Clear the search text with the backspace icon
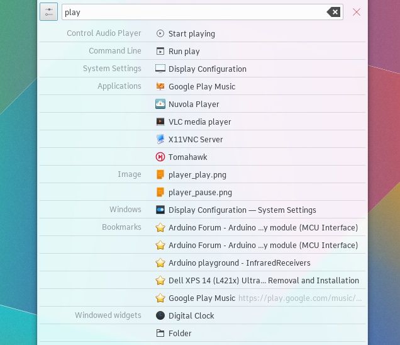Viewport: 400px width, 345px height. click(x=334, y=12)
